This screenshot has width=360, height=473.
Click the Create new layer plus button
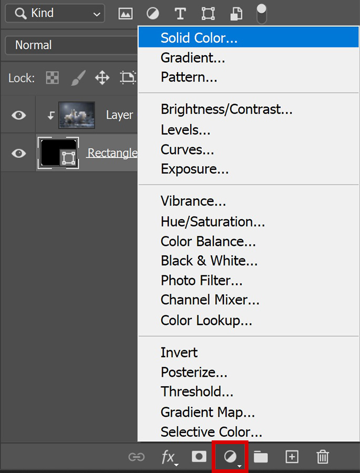click(292, 457)
